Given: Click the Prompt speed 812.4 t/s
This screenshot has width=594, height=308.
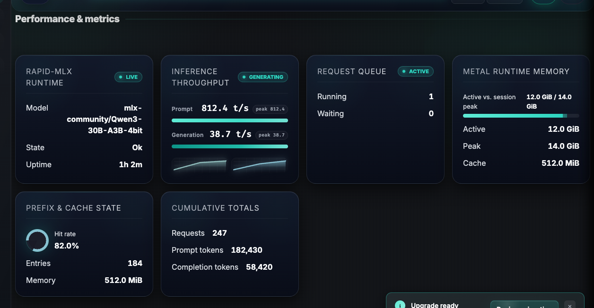Looking at the screenshot, I should (x=225, y=108).
